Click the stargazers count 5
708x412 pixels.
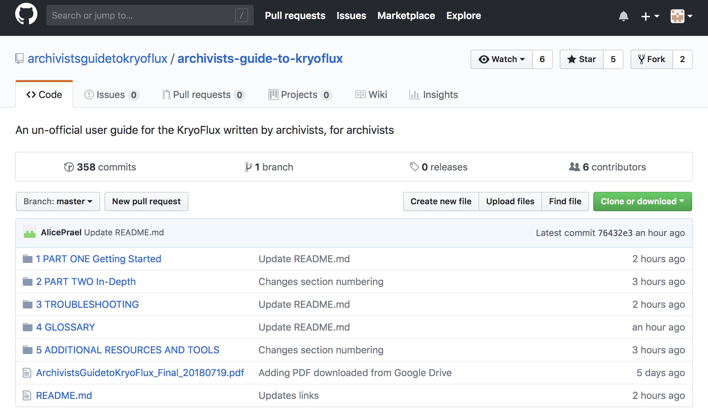(613, 59)
